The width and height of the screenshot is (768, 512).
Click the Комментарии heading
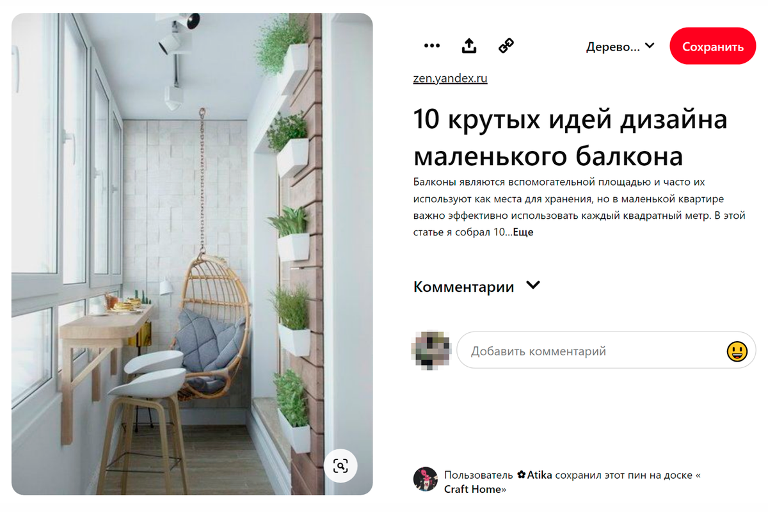[464, 287]
